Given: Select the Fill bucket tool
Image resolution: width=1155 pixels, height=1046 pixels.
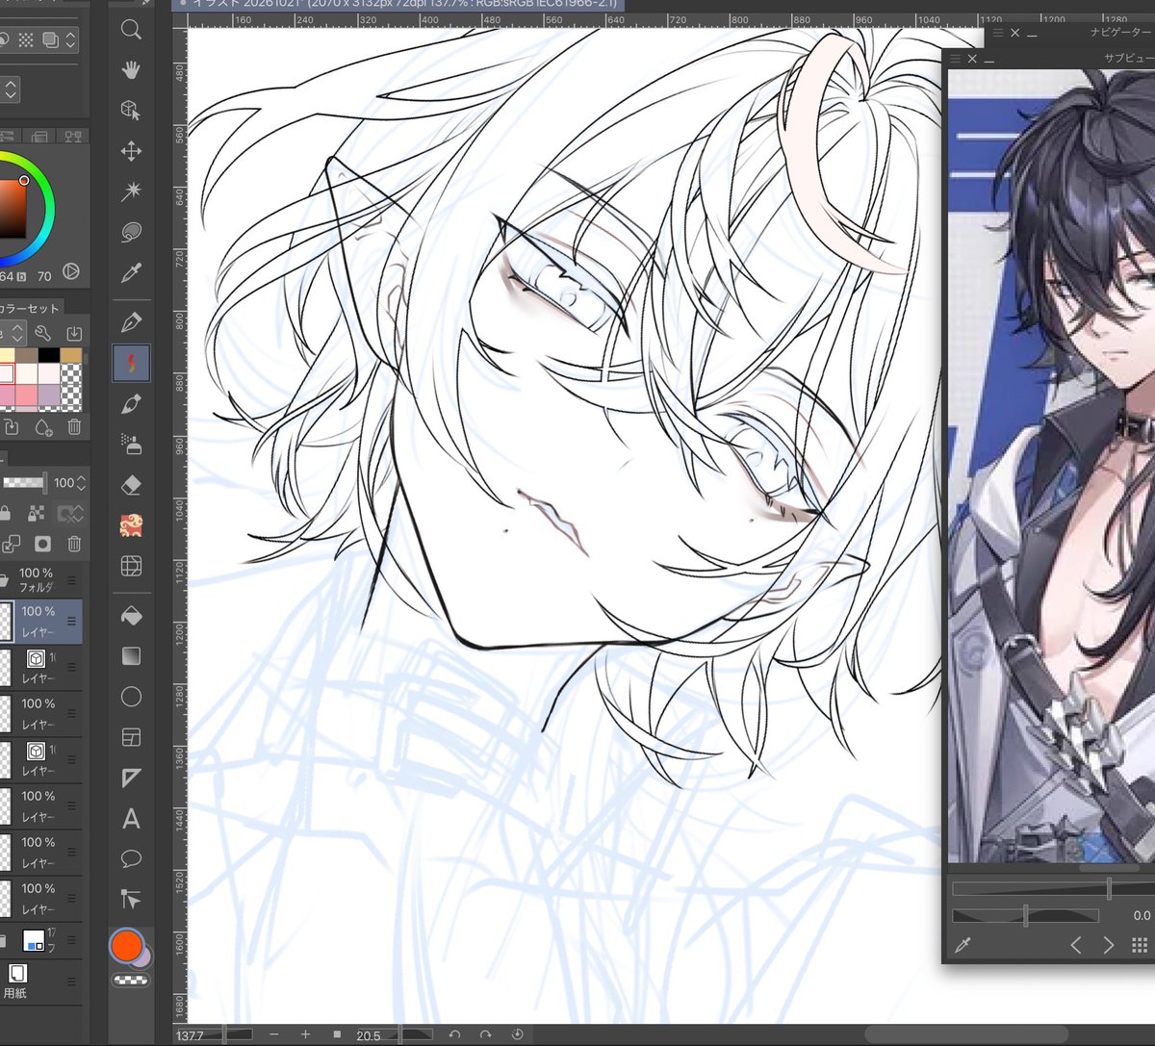Looking at the screenshot, I should (x=131, y=616).
